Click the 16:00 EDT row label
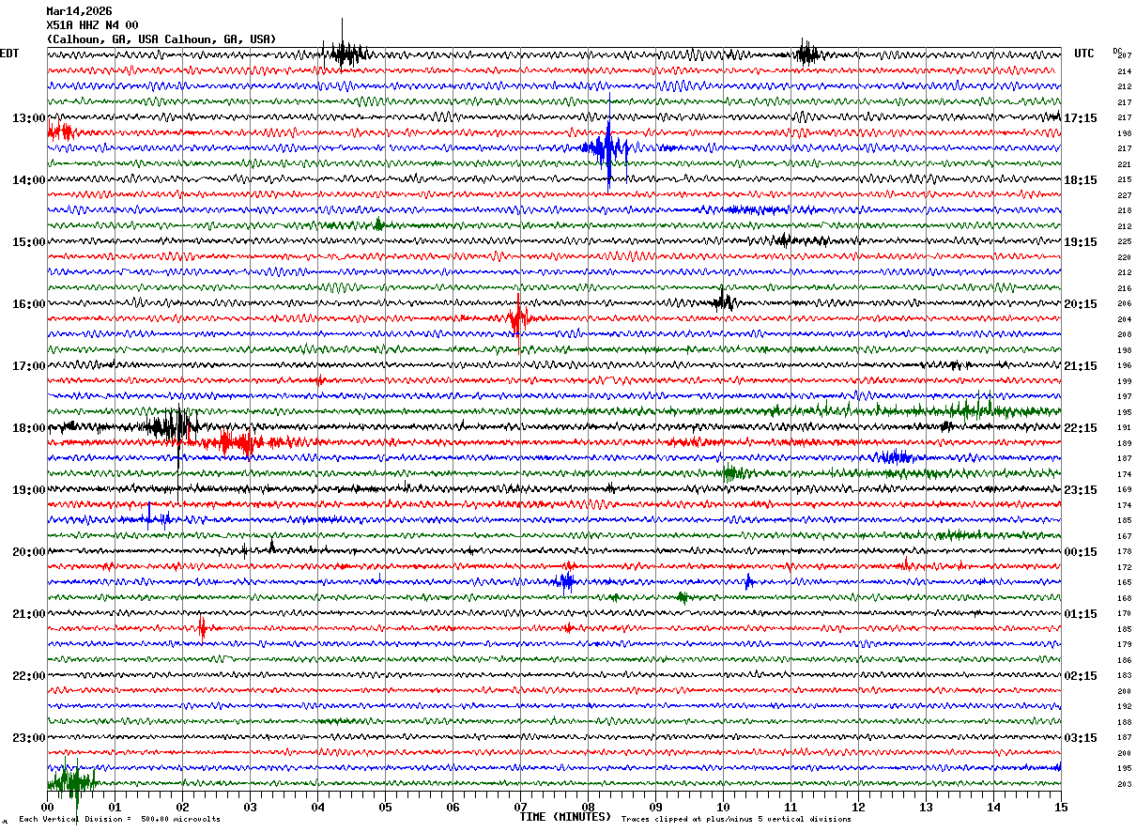Viewport: 1136px width, 832px height. 29,304
